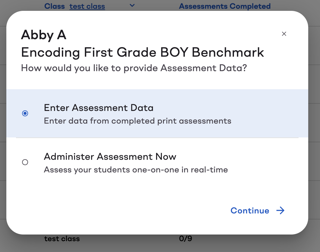The height and width of the screenshot is (252, 320).
Task: Click the Continue link
Action: click(250, 211)
